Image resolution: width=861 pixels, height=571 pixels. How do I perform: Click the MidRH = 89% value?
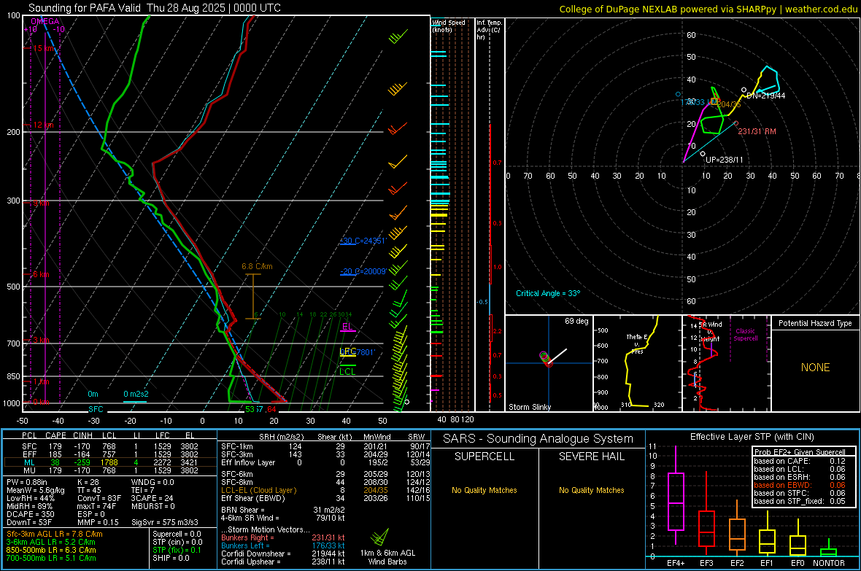[30, 506]
